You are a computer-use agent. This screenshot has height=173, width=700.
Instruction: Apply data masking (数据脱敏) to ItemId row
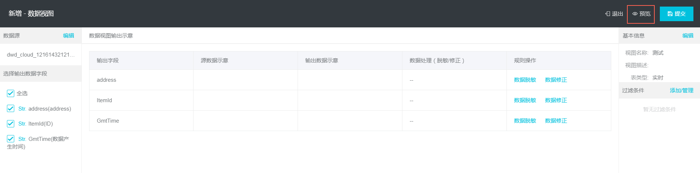(525, 100)
